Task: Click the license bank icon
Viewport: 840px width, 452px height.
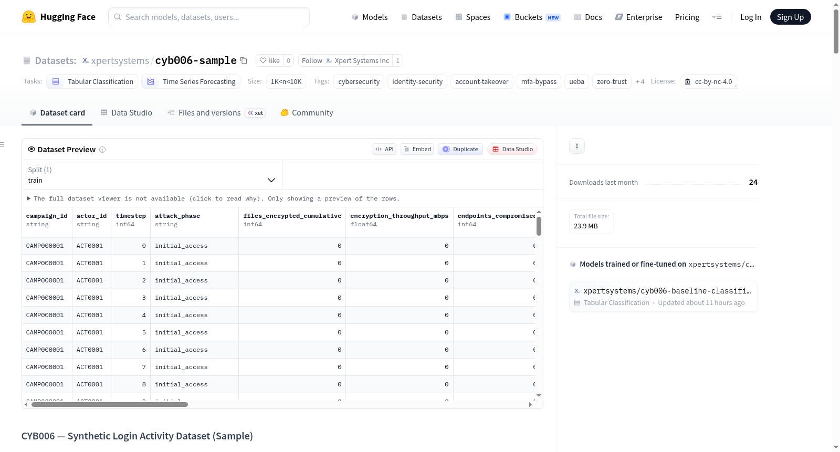Action: 688,81
